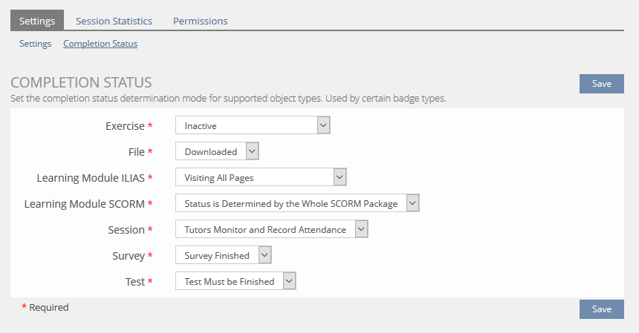
Task: Expand the Test Must be Finished dropdown
Action: pyautogui.click(x=236, y=281)
